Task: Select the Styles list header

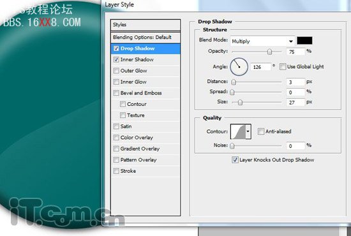Action: (146, 25)
